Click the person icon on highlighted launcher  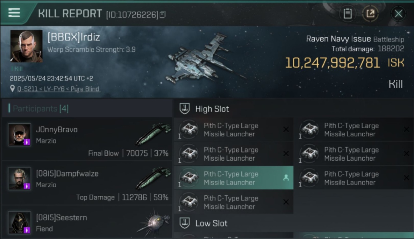[x=286, y=178]
